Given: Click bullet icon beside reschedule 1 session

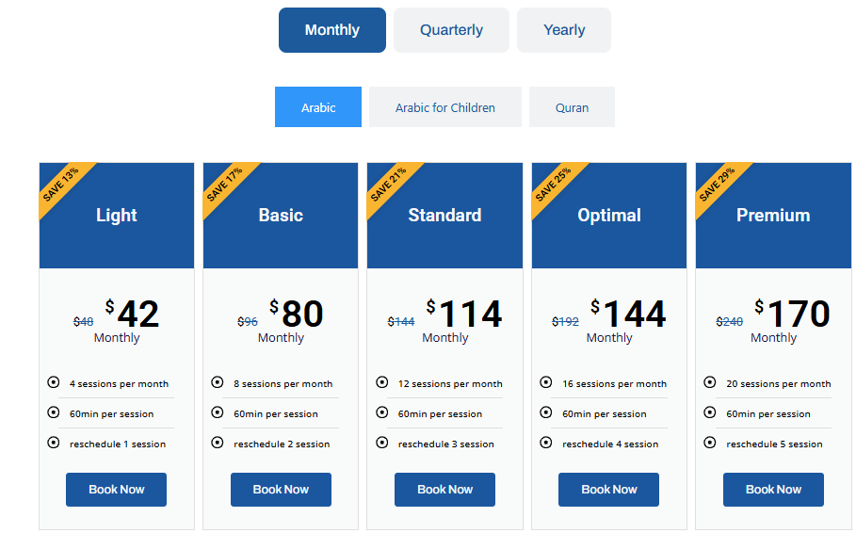Looking at the screenshot, I should pos(53,443).
